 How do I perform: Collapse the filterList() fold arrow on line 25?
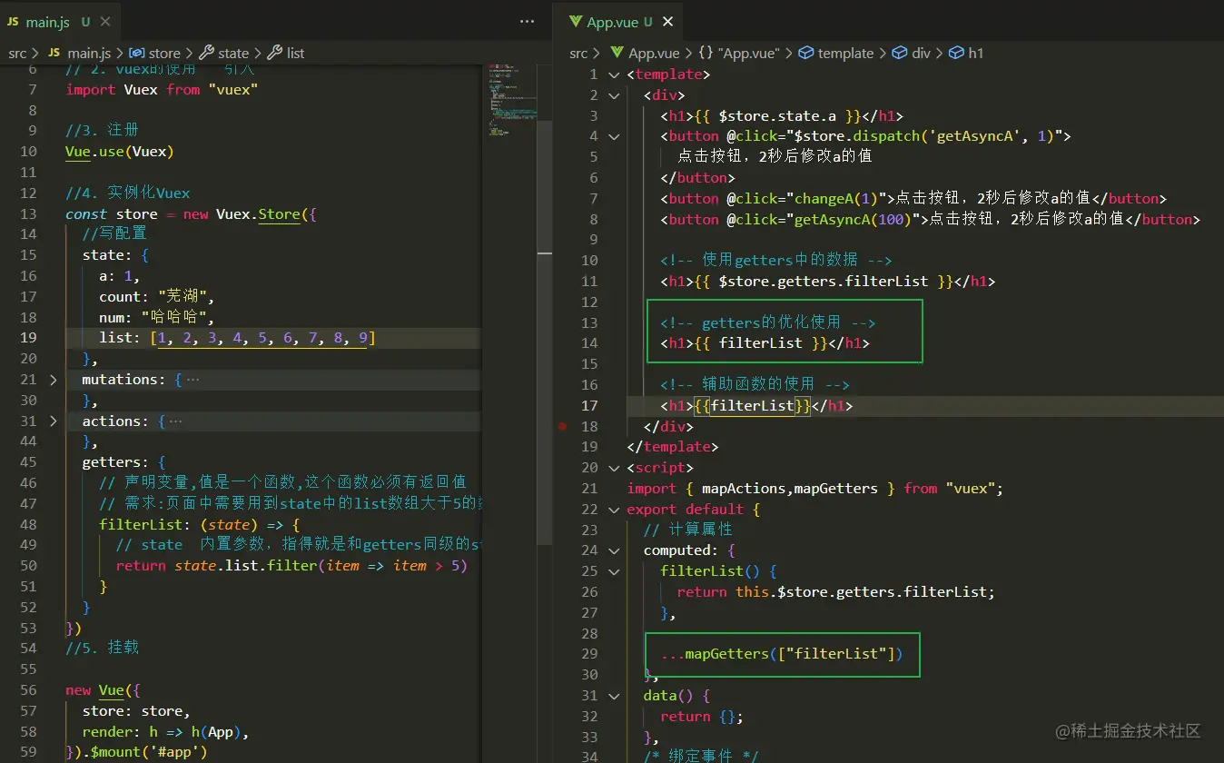coord(614,571)
